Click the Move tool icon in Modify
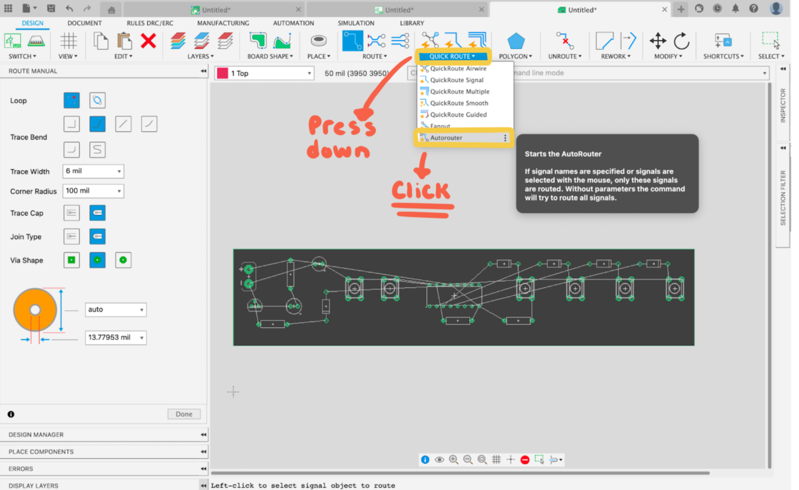799x490 pixels. [x=658, y=41]
